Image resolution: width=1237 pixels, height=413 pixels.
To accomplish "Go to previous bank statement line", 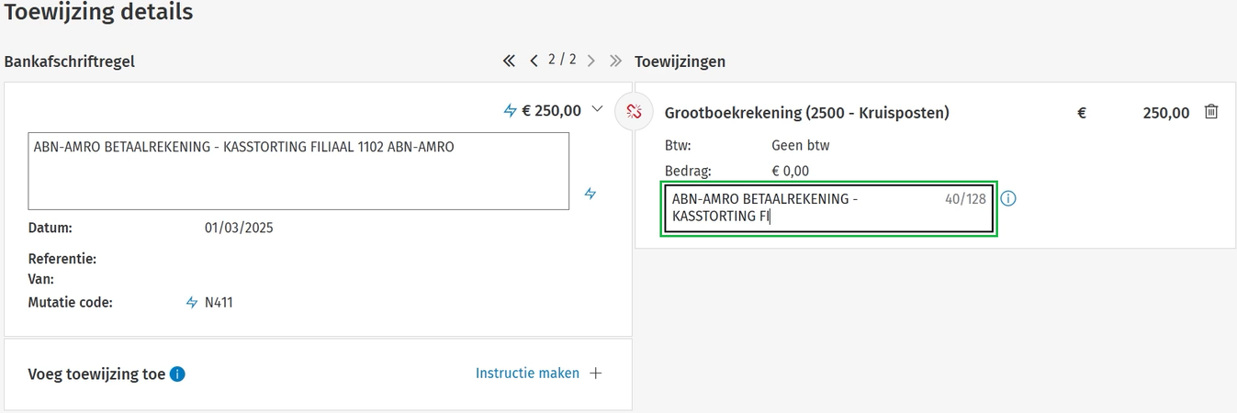I will [x=534, y=61].
